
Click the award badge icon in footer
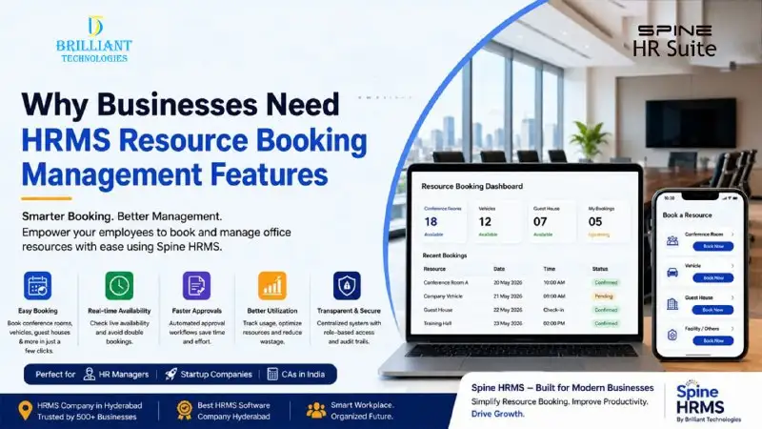click(x=185, y=411)
